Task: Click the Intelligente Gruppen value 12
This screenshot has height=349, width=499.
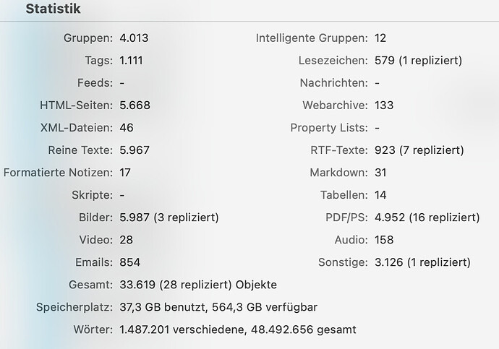Action: 380,38
